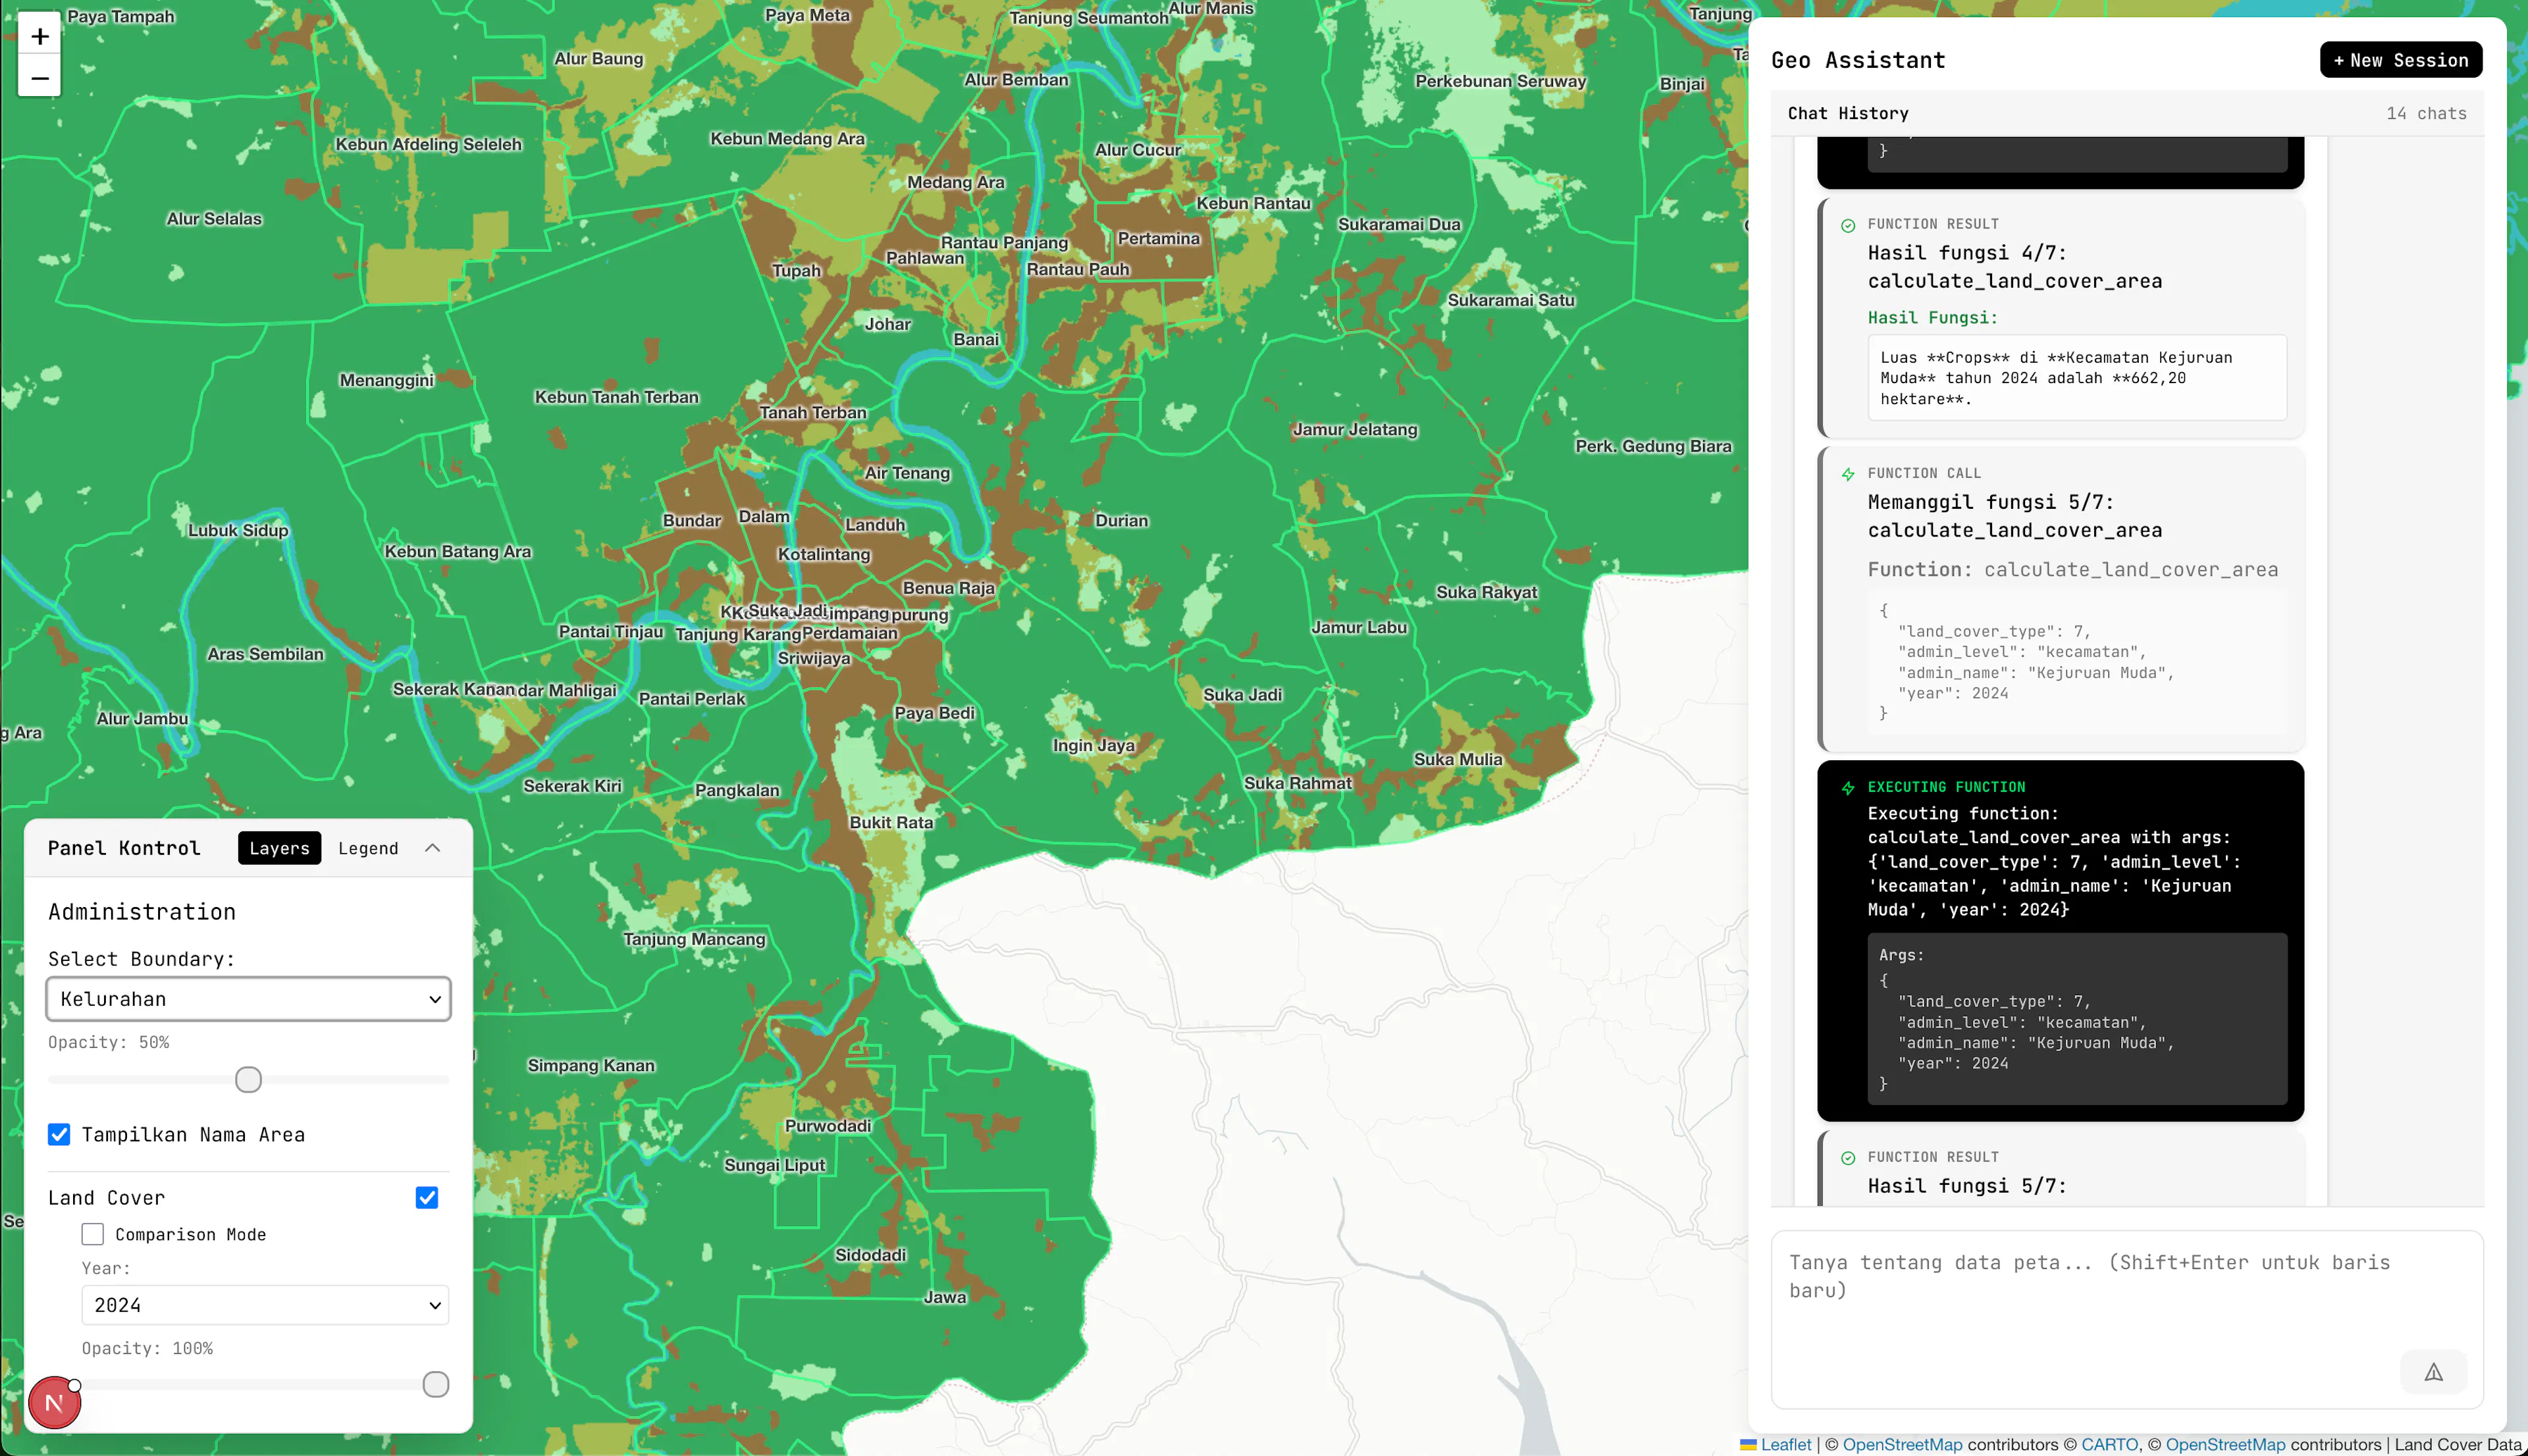Open the Year 2024 dropdown
The width and height of the screenshot is (2528, 1456).
tap(265, 1305)
